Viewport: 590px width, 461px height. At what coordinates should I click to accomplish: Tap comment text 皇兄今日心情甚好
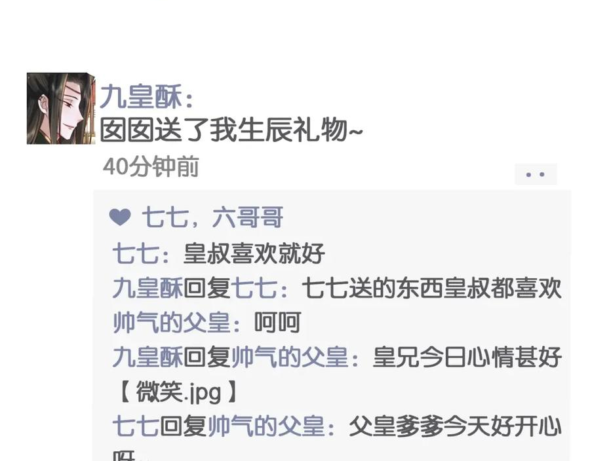pos(467,357)
